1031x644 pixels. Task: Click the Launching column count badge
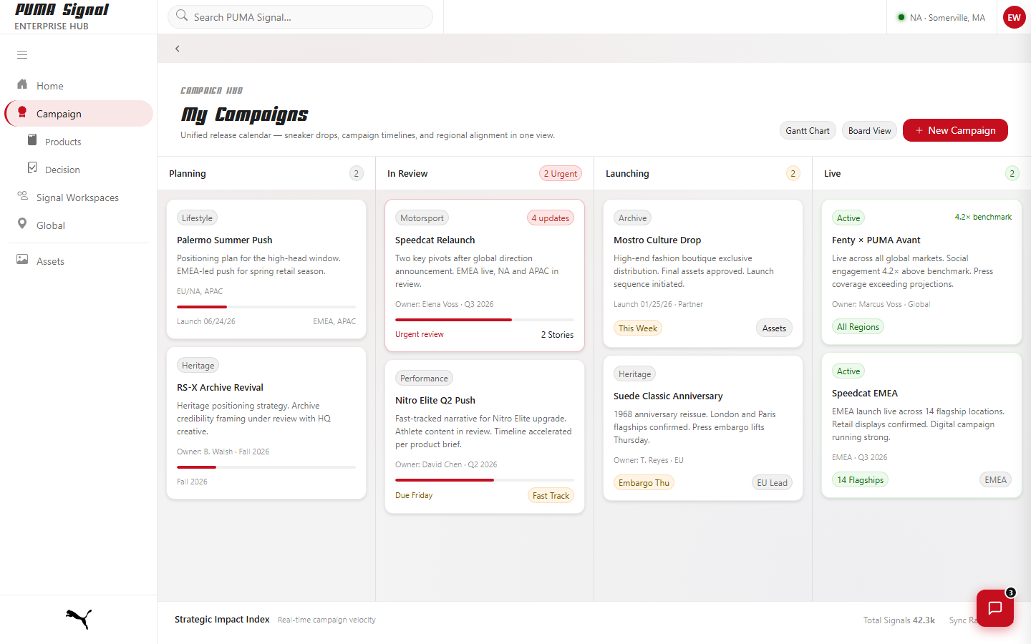pyautogui.click(x=793, y=173)
